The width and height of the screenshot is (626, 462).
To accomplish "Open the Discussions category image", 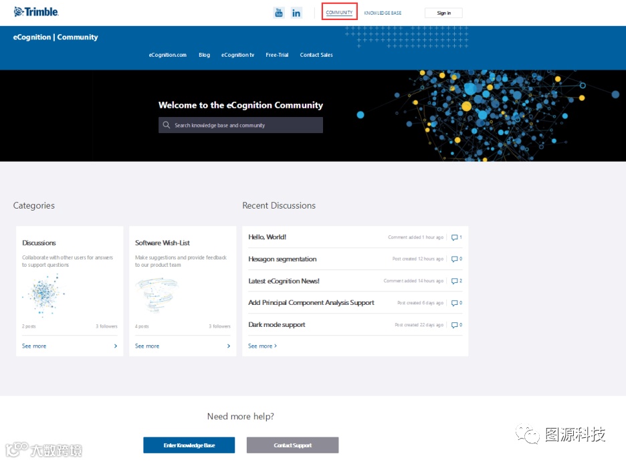I will [x=44, y=295].
